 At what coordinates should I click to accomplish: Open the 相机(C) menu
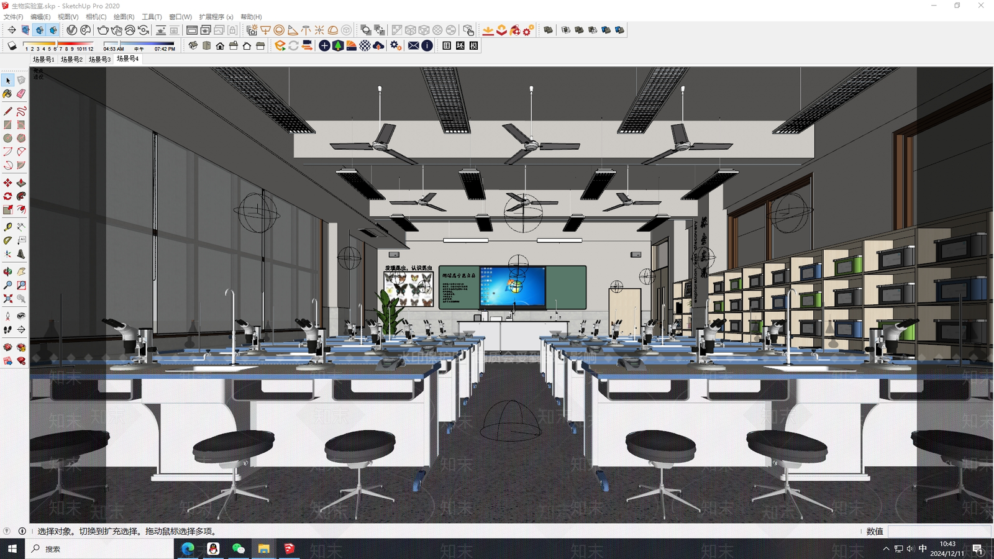pyautogui.click(x=96, y=17)
